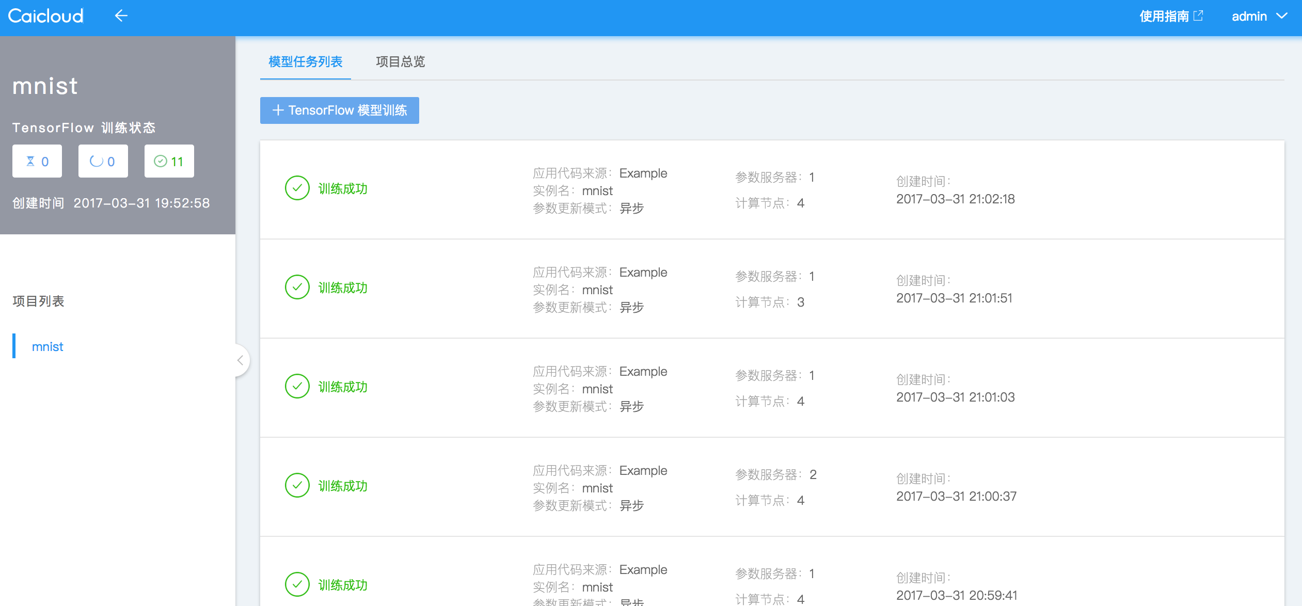
Task: Click the back arrow next to Caicloud logo
Action: click(121, 16)
